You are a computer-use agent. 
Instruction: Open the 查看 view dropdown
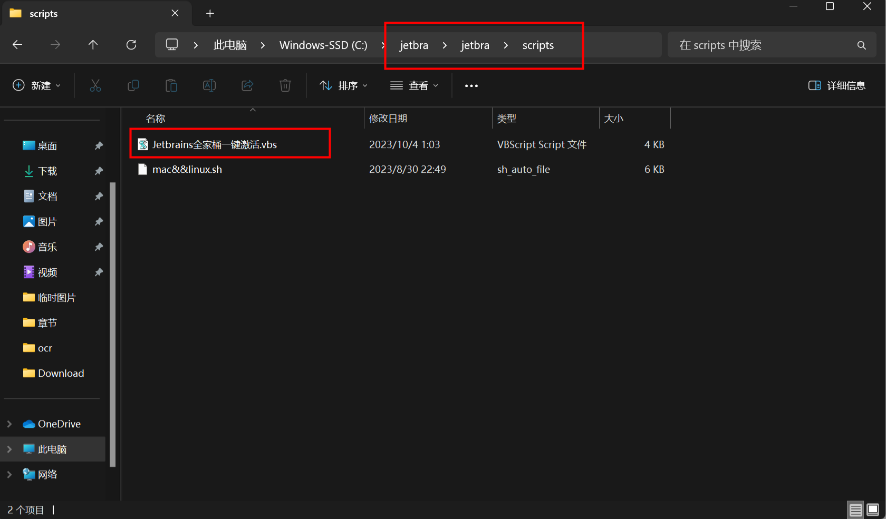tap(415, 85)
